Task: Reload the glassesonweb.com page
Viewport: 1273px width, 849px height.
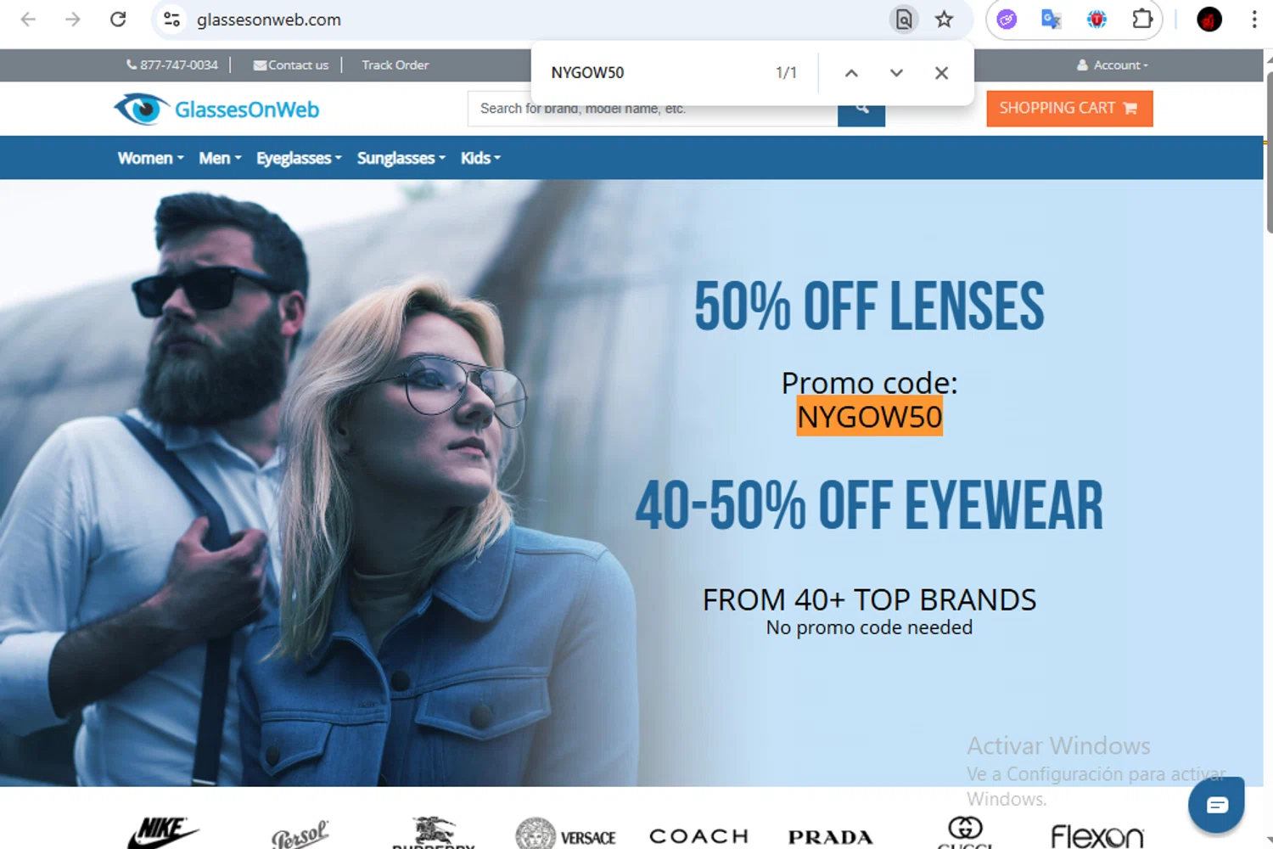Action: point(118,20)
